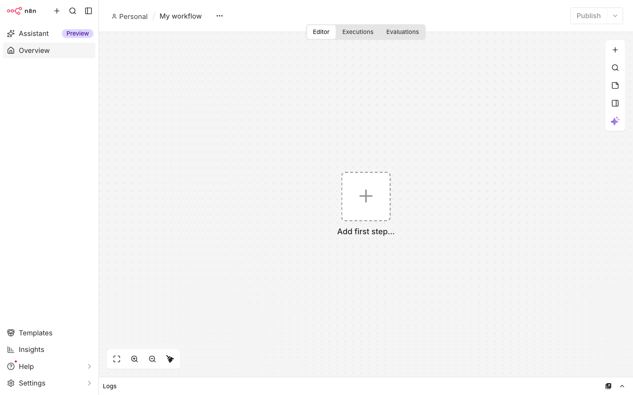Switch to the Evaluations tab
The height and width of the screenshot is (395, 633).
[403, 32]
